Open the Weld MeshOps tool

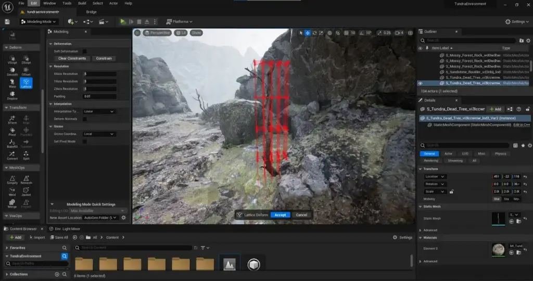12,192
